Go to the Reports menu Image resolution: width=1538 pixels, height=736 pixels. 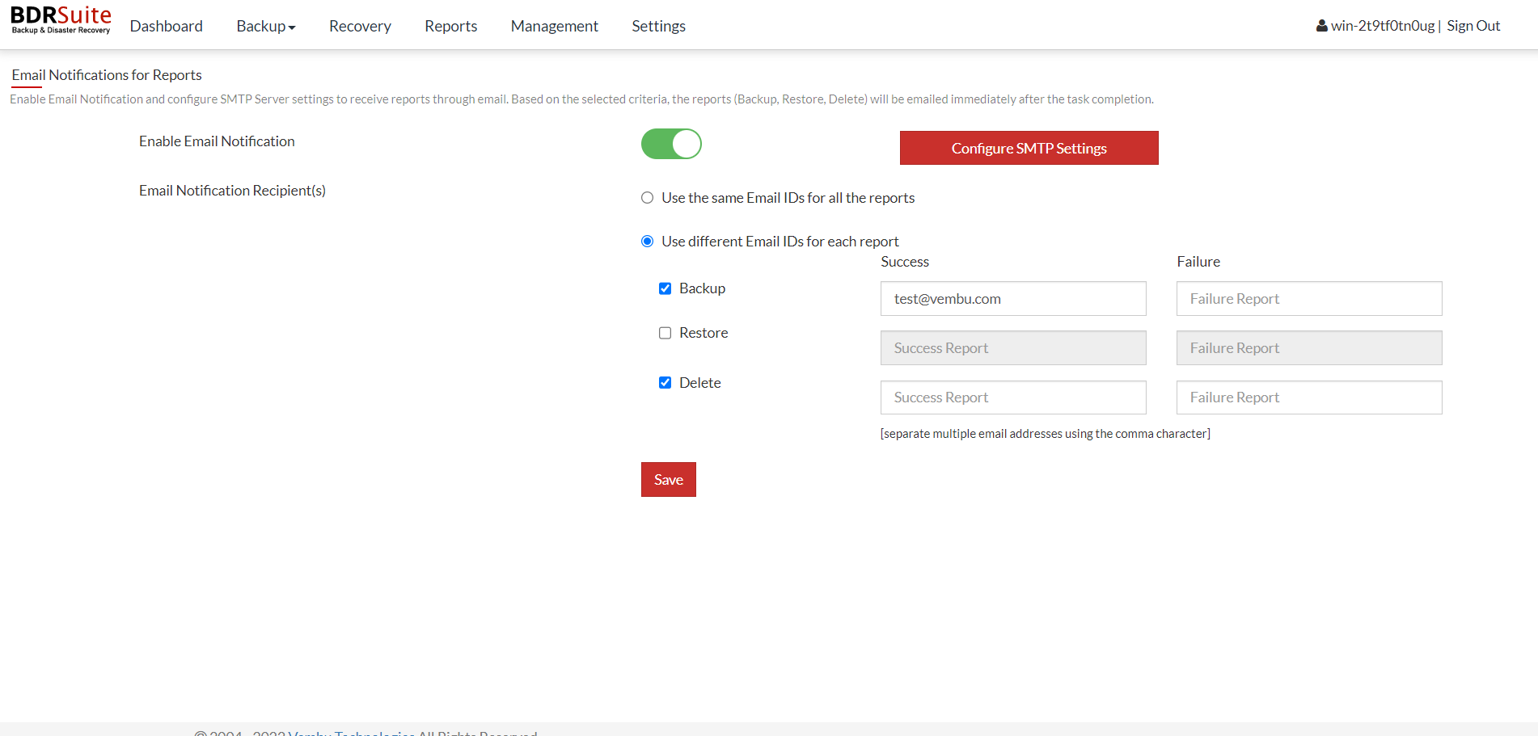[x=451, y=26]
